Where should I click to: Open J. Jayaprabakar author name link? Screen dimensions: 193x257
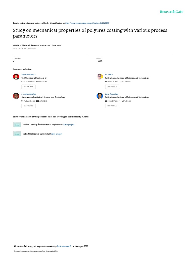[29, 94]
